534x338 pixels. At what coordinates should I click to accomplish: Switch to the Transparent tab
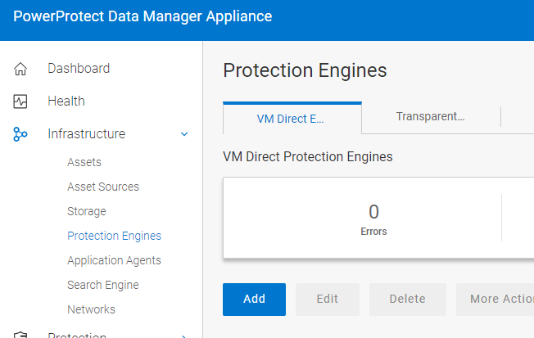point(431,116)
